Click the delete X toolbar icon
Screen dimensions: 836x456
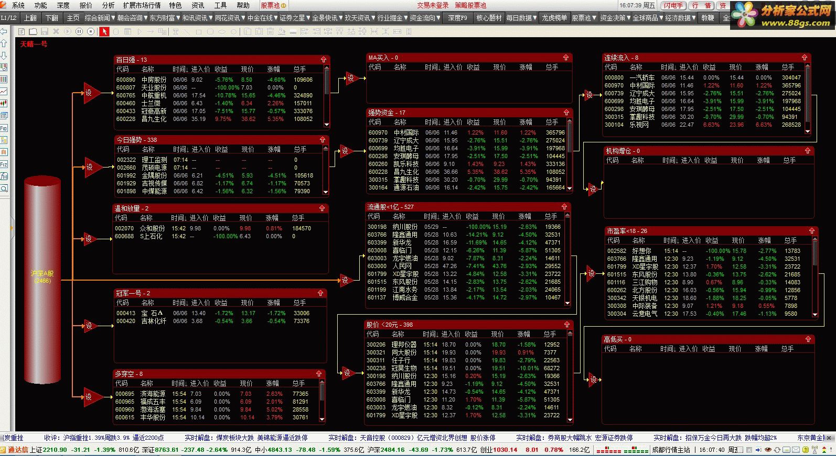pyautogui.click(x=56, y=31)
